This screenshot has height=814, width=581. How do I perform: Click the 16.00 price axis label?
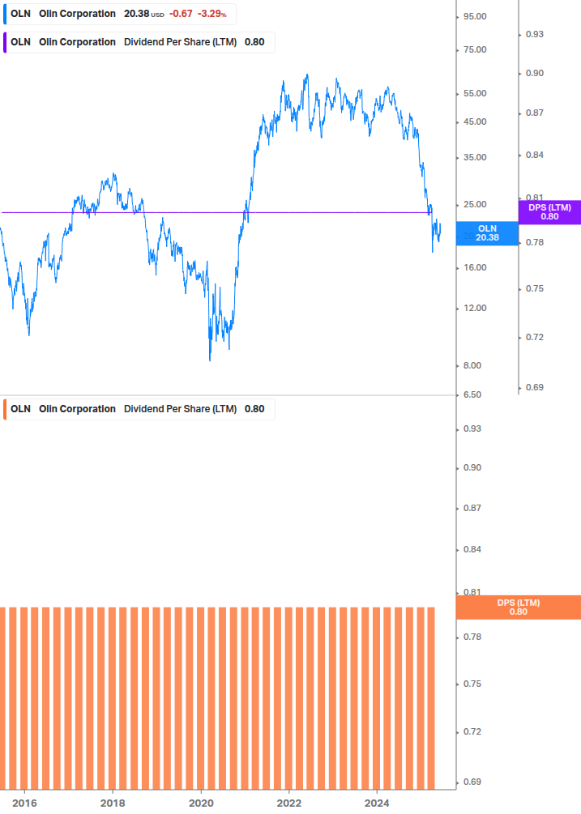pos(475,268)
